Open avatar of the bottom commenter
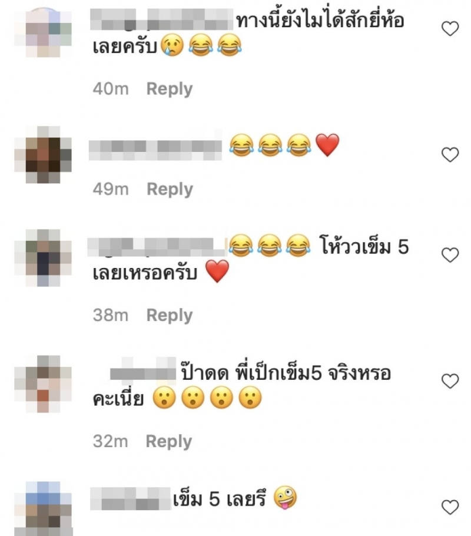The image size is (471, 536). point(43,509)
